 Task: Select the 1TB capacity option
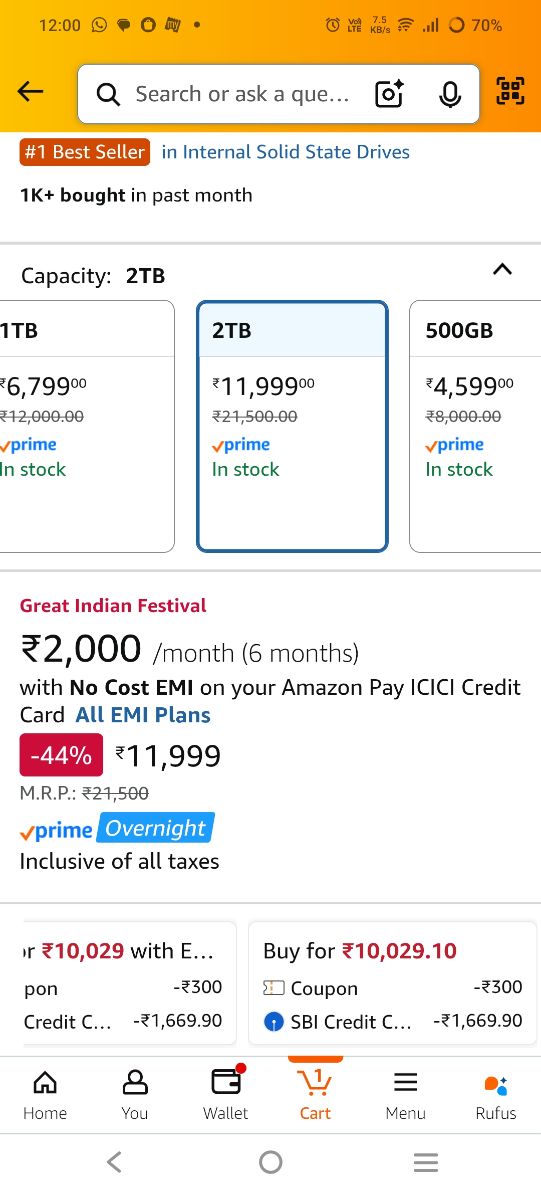tap(85, 426)
